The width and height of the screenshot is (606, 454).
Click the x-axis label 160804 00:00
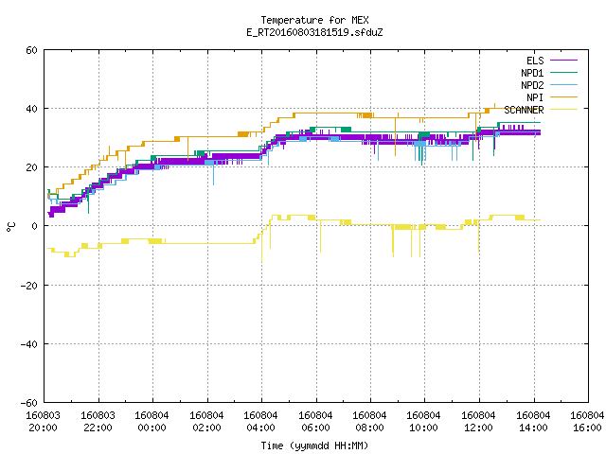(151, 422)
